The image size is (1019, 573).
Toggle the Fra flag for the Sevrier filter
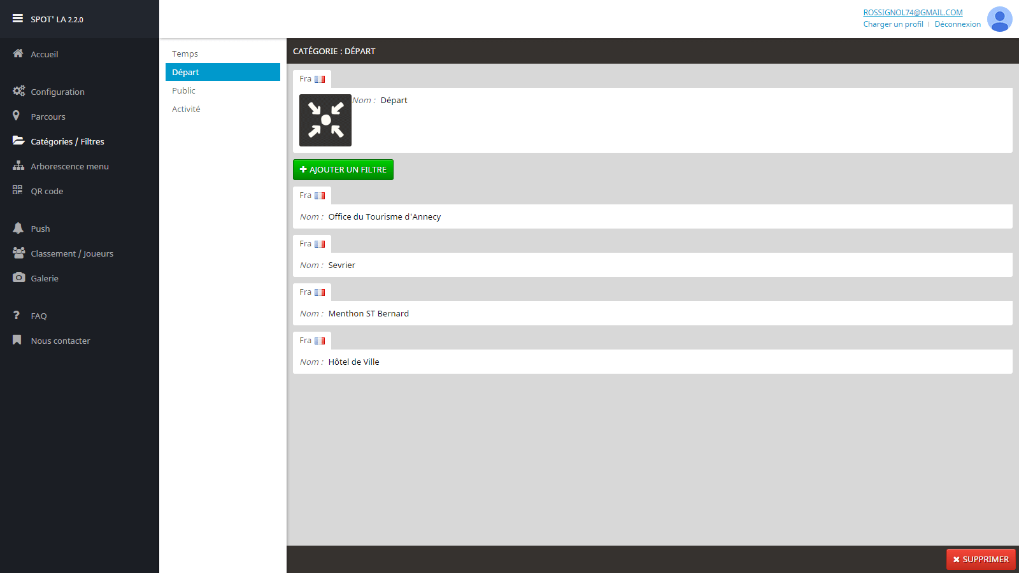(312, 243)
